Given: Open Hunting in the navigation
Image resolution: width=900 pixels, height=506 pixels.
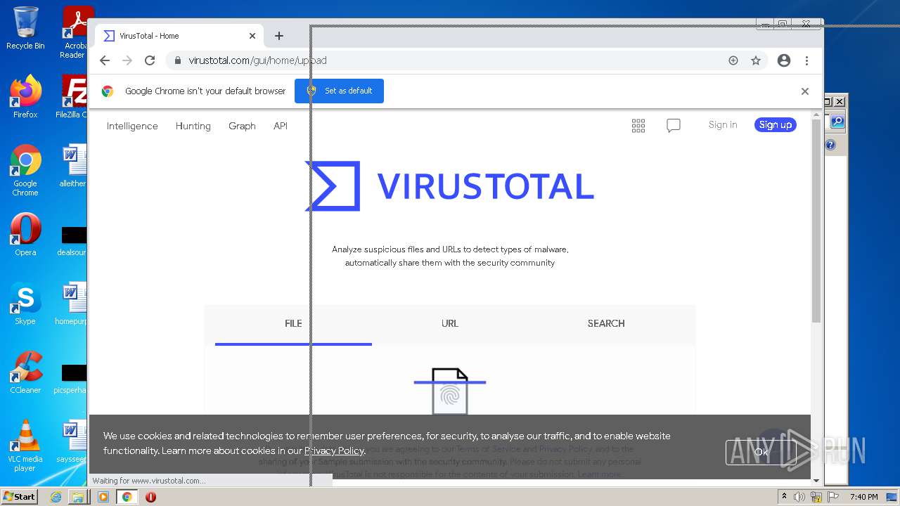Looking at the screenshot, I should pyautogui.click(x=193, y=126).
